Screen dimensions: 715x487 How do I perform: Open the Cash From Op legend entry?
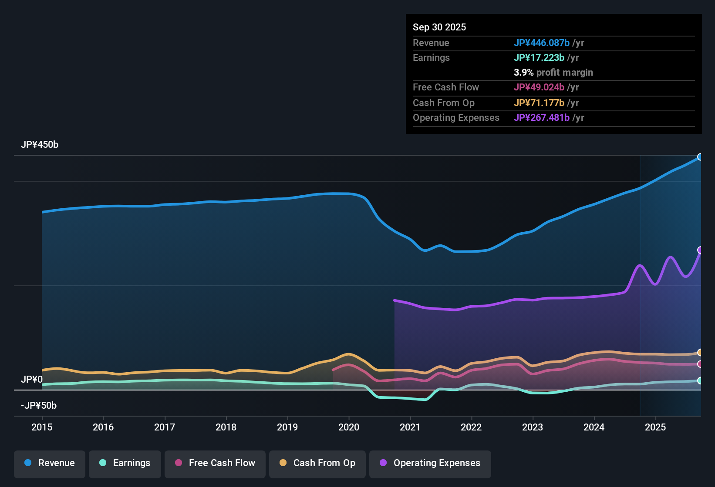point(317,463)
